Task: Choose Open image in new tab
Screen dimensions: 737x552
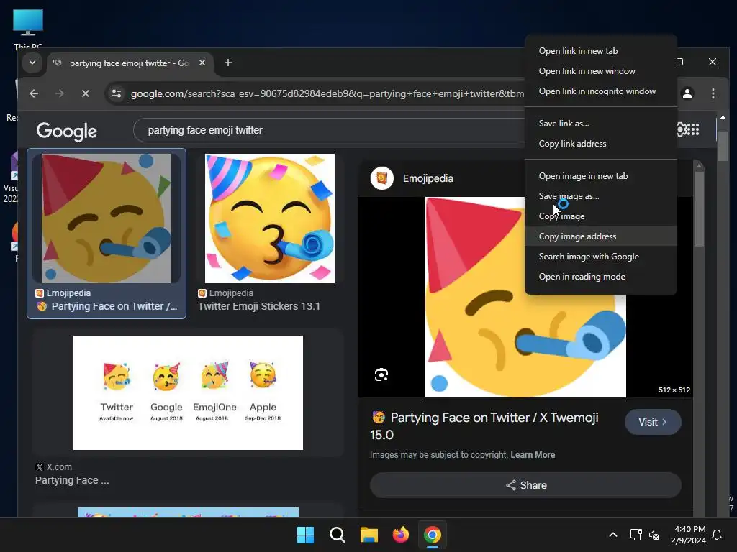Action: coord(583,176)
